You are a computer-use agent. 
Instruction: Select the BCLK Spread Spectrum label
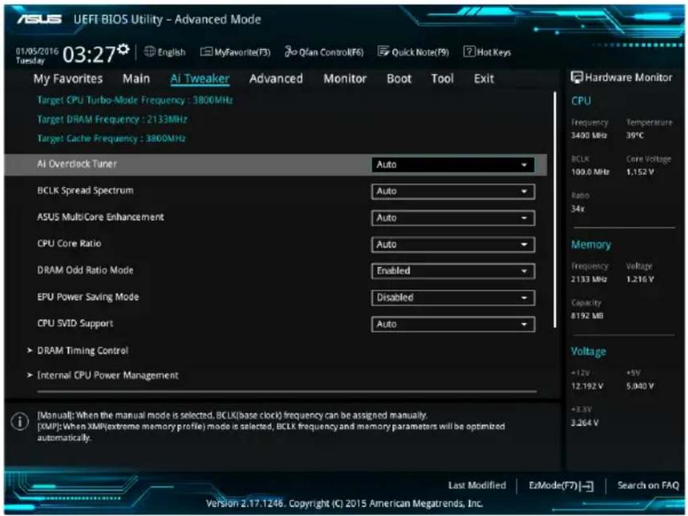pyautogui.click(x=85, y=191)
